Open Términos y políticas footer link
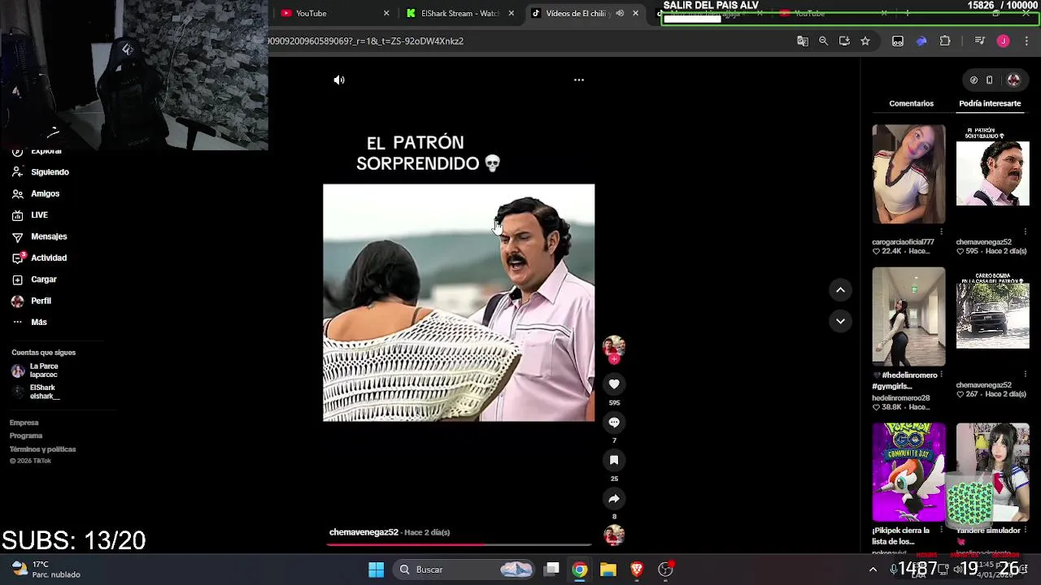 point(42,449)
